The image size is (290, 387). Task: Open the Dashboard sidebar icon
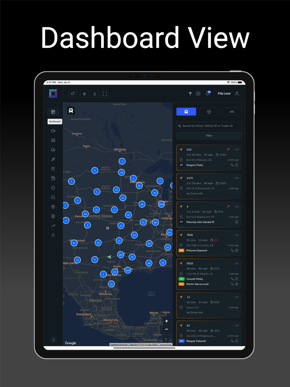[x=53, y=112]
